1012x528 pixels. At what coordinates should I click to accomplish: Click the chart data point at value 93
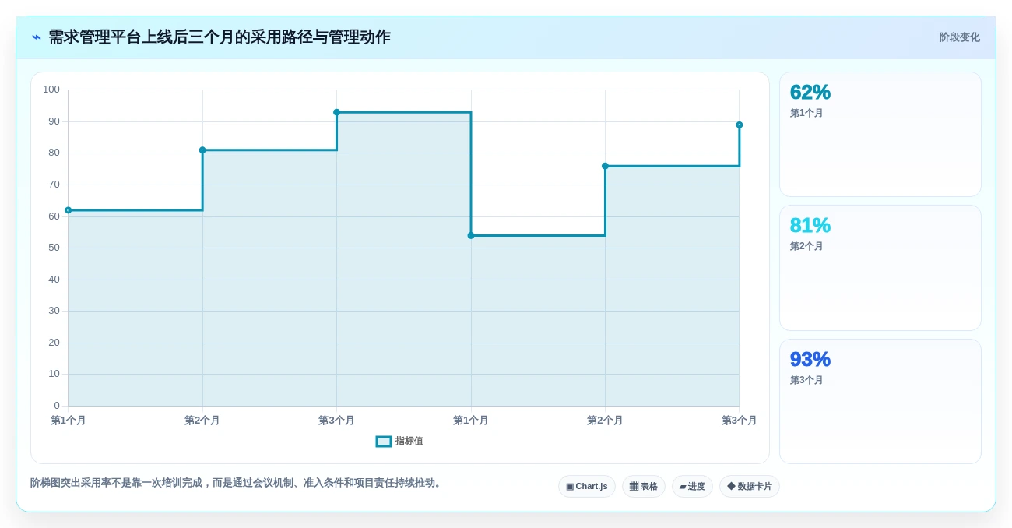coord(337,112)
